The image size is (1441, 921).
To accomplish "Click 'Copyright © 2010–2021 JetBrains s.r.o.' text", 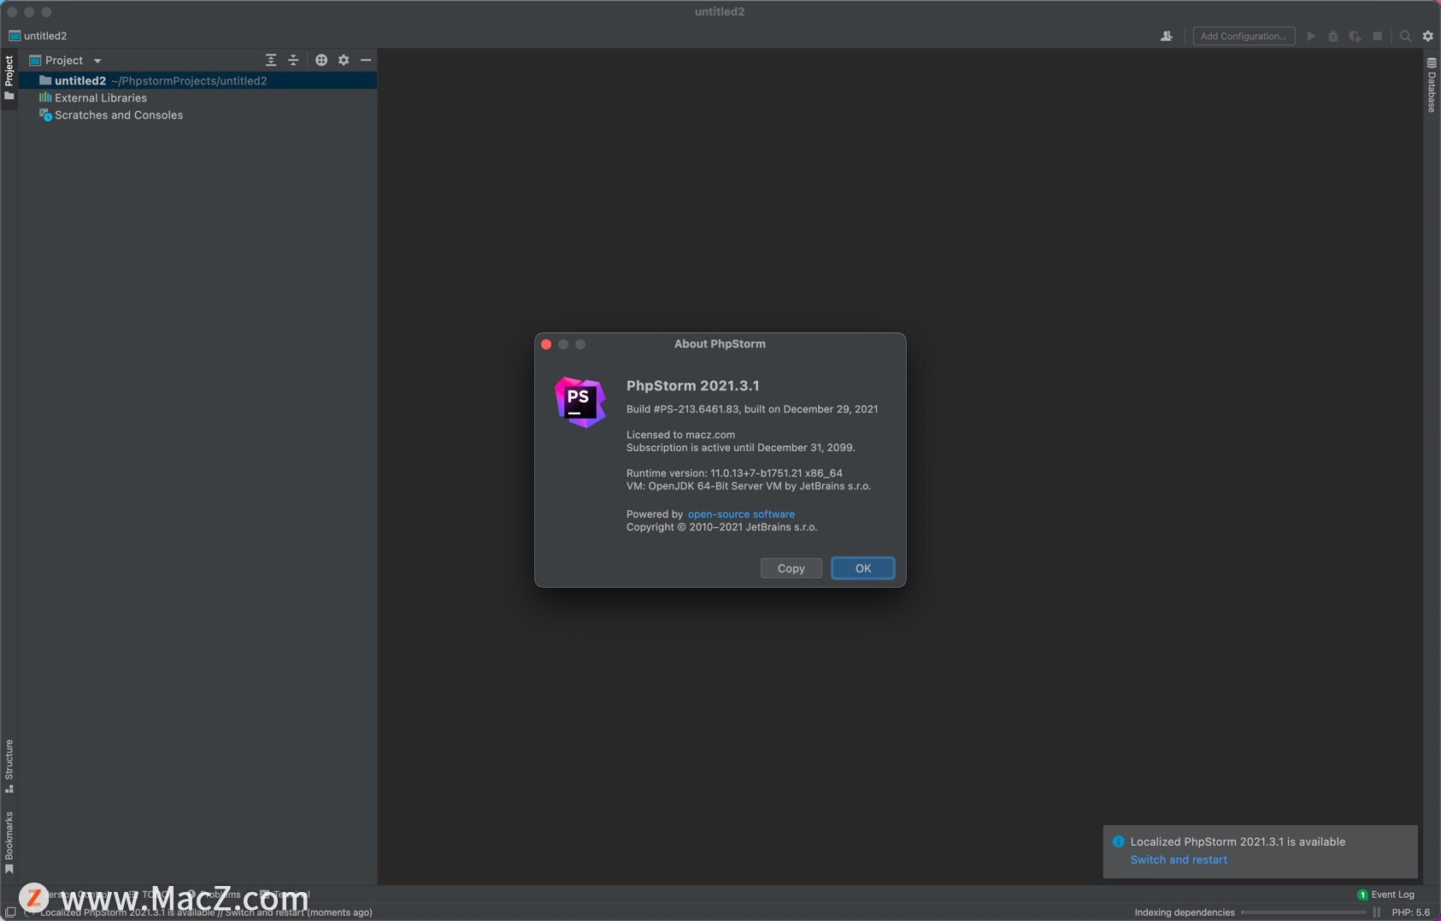I will (721, 527).
